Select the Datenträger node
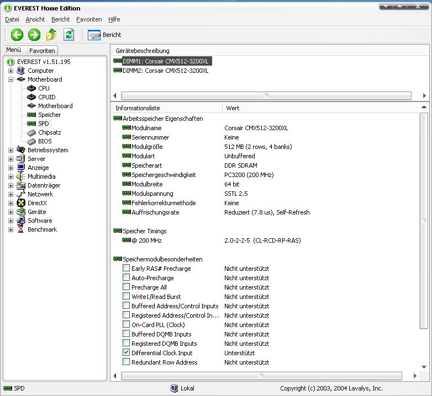Screen dimensions: 432x396 44,185
